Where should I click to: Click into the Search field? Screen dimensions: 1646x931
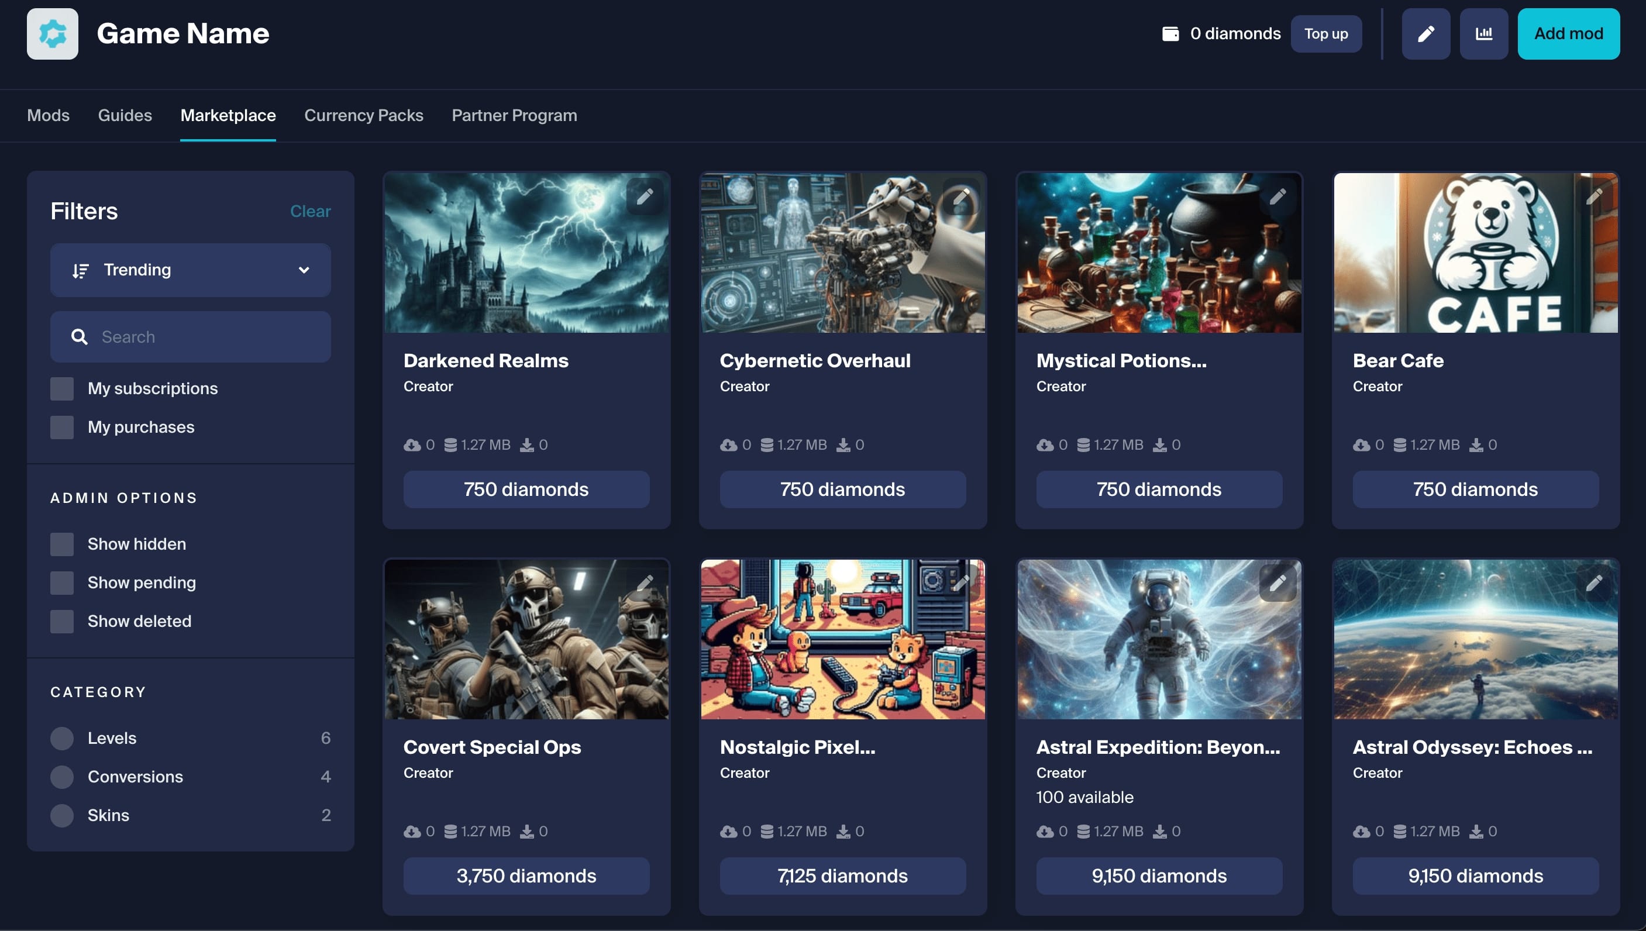191,337
